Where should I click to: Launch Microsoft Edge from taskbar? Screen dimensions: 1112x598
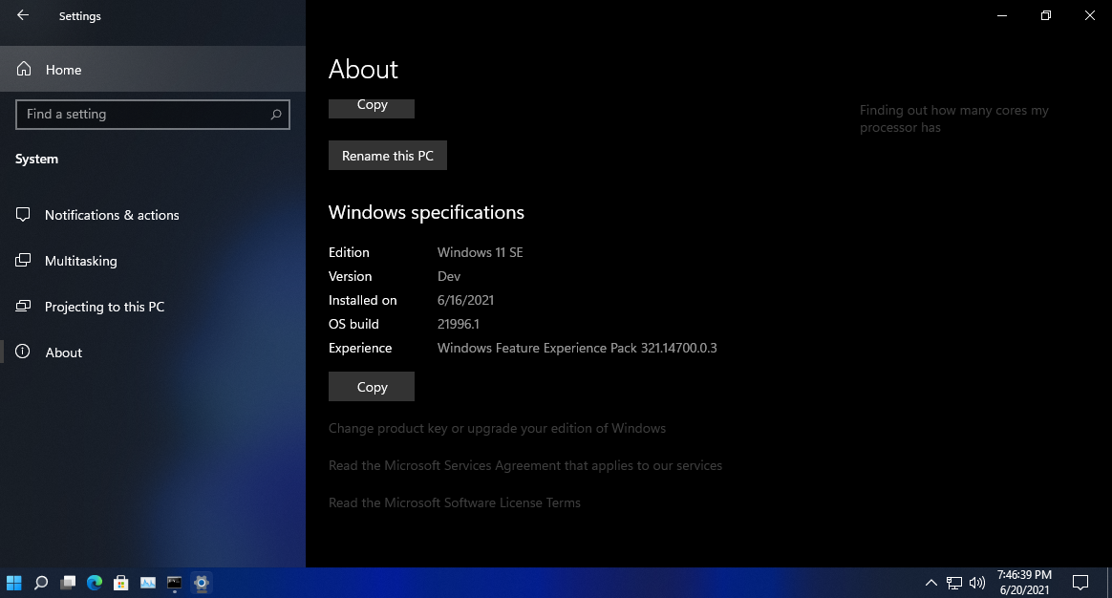95,583
